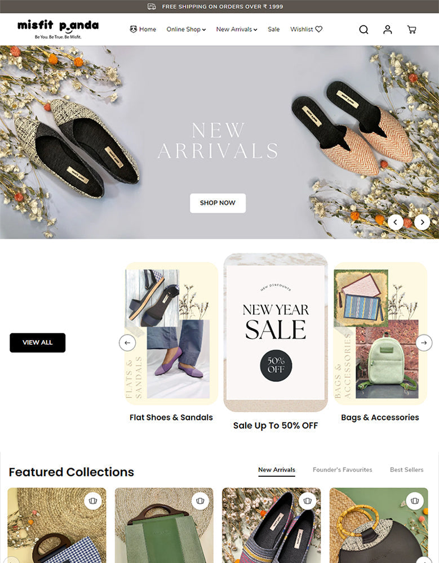Click the SHOP NOW button
Viewport: 439px width, 563px height.
coord(218,203)
